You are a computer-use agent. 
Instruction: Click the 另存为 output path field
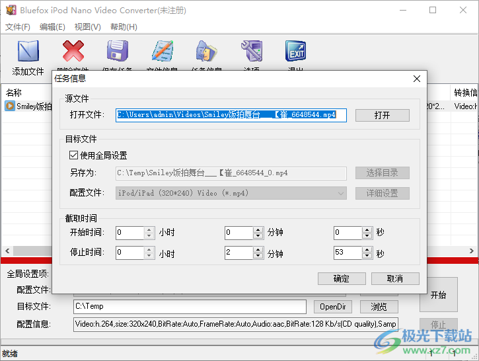231,173
